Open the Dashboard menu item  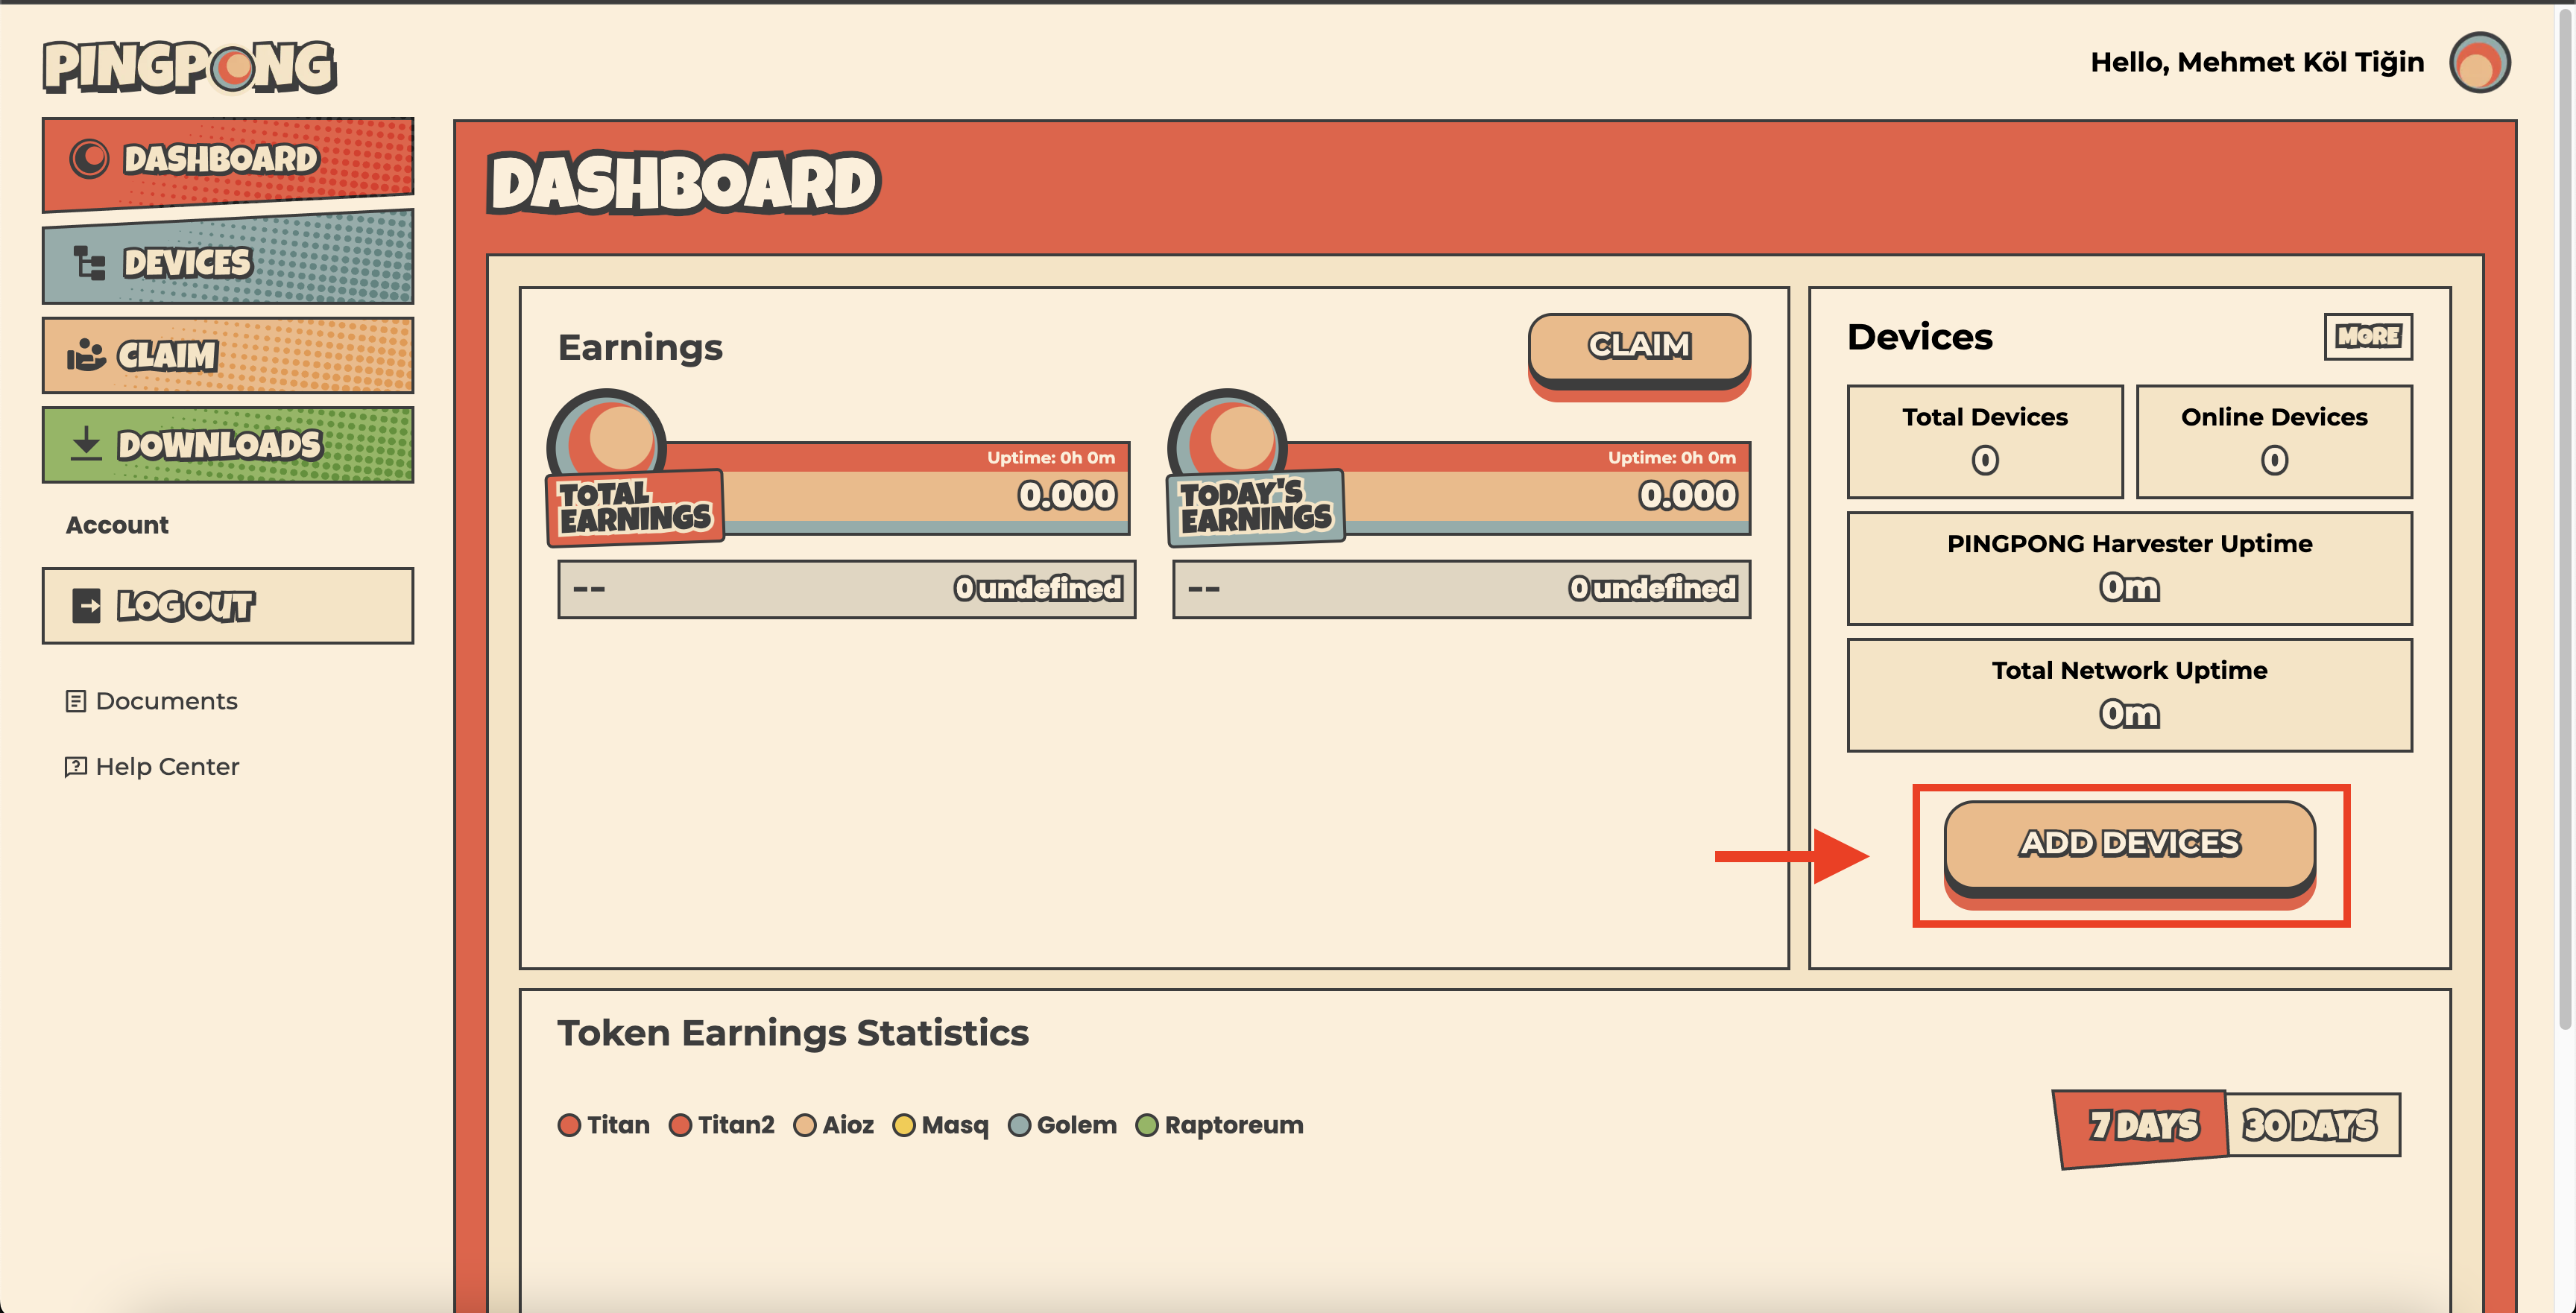click(x=228, y=162)
